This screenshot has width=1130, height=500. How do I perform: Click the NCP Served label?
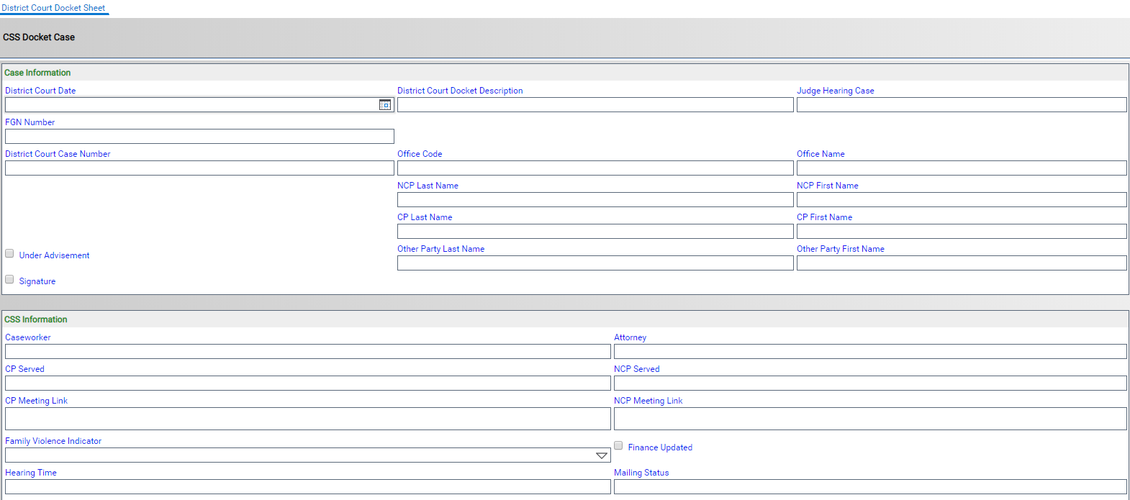637,369
